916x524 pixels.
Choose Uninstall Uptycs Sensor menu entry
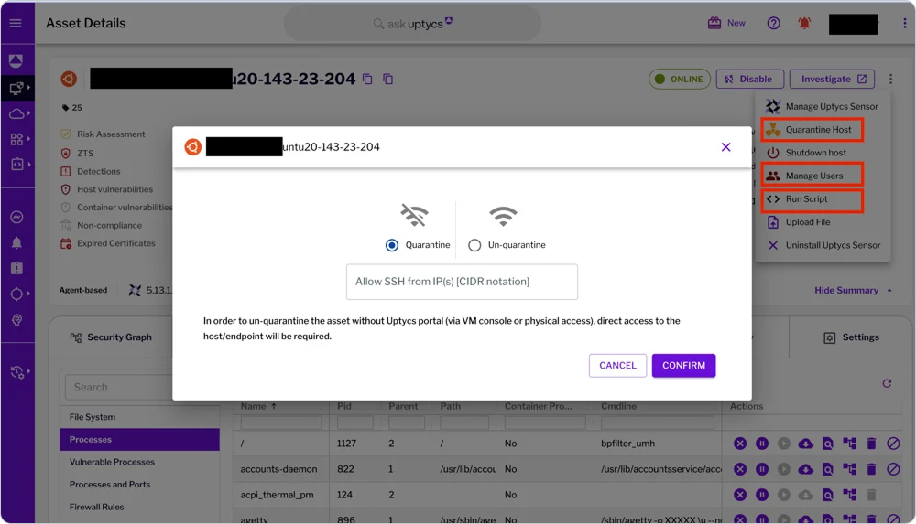(x=823, y=246)
